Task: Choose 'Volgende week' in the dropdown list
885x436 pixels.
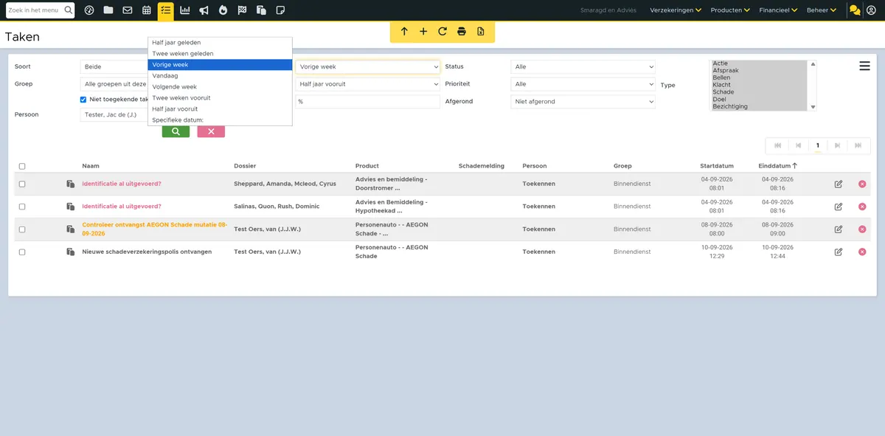Action: 220,87
